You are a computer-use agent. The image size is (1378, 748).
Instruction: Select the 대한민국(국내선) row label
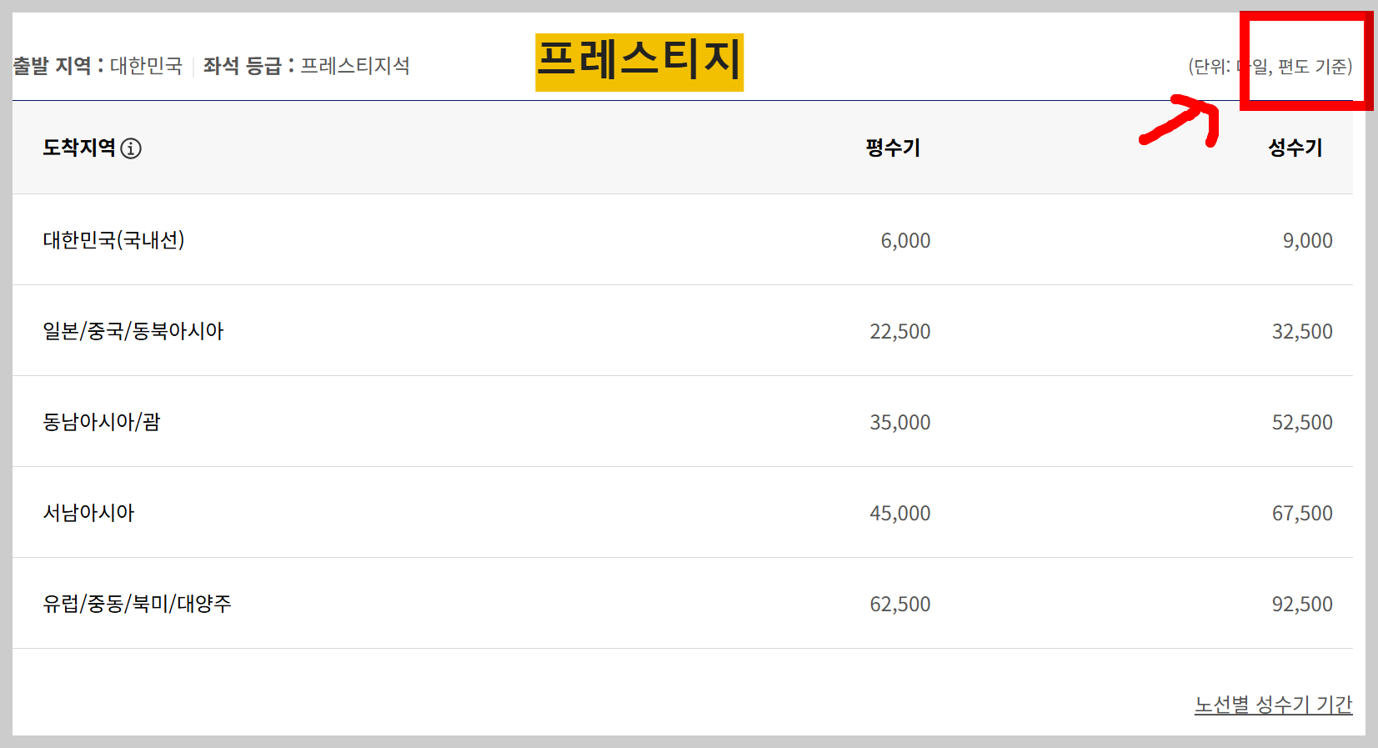[x=113, y=240]
